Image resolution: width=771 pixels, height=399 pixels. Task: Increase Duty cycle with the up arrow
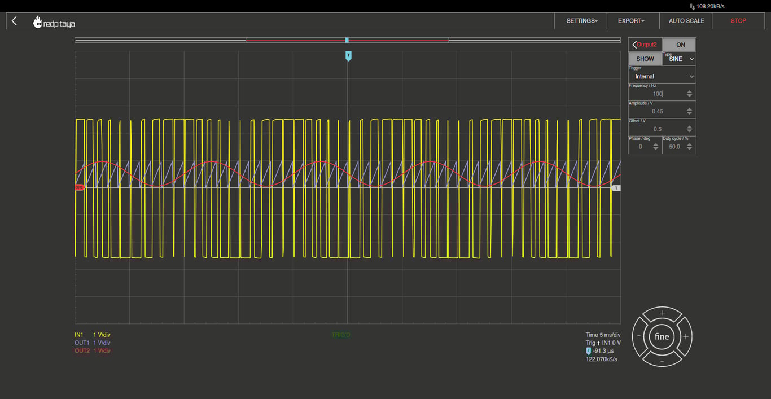tap(690, 144)
